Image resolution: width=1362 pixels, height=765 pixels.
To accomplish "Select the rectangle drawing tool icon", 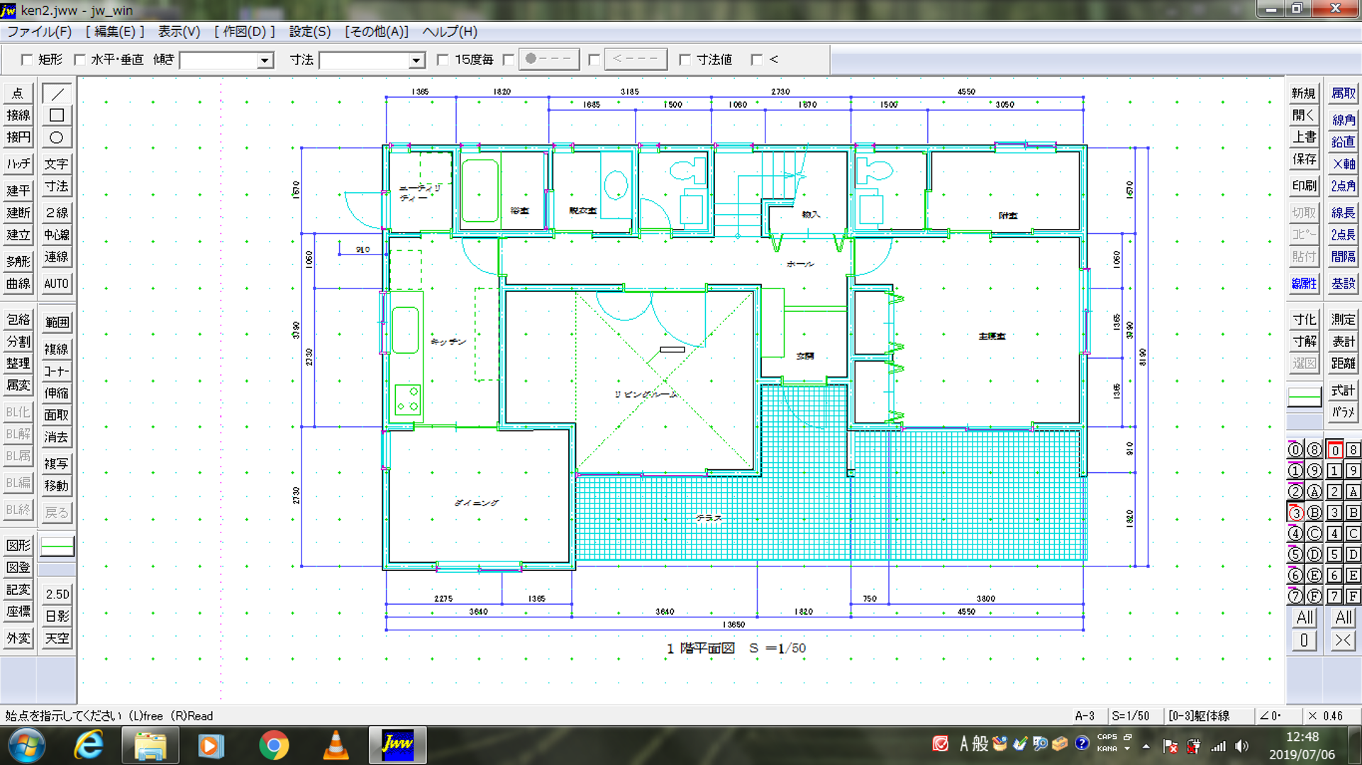I will (57, 116).
